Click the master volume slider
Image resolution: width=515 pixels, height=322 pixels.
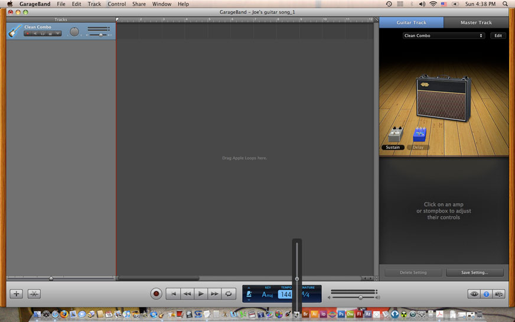point(360,297)
